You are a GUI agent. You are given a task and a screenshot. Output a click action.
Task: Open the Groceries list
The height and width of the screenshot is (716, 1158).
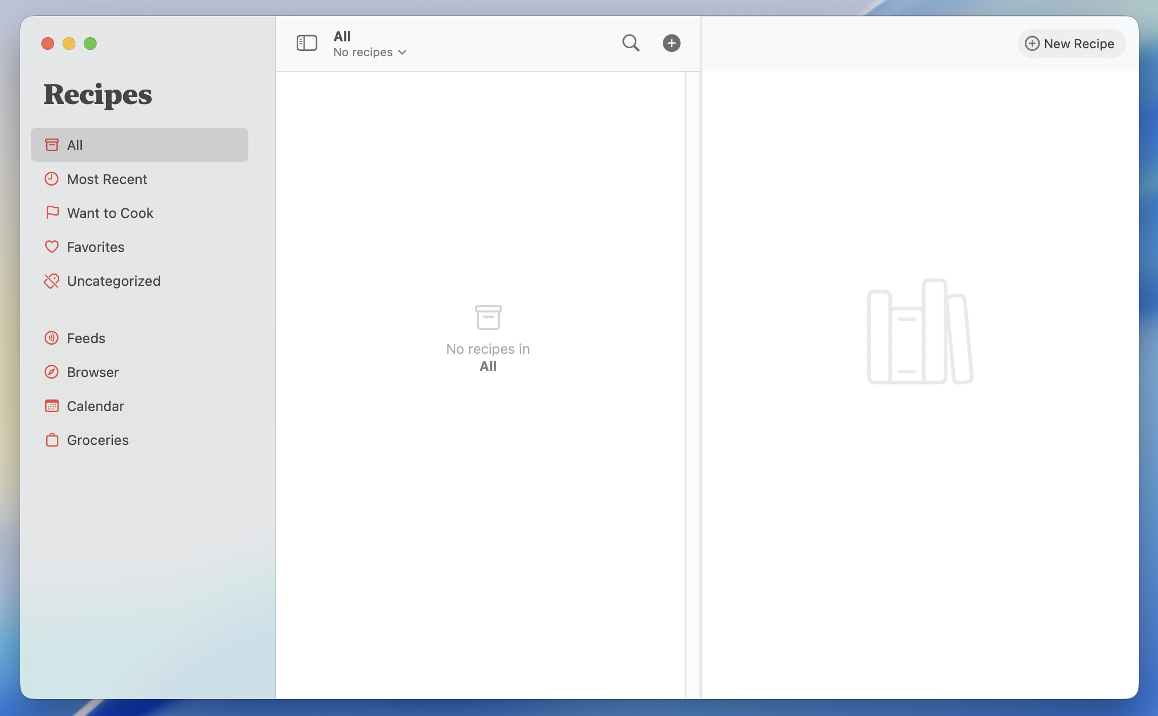[x=97, y=440]
